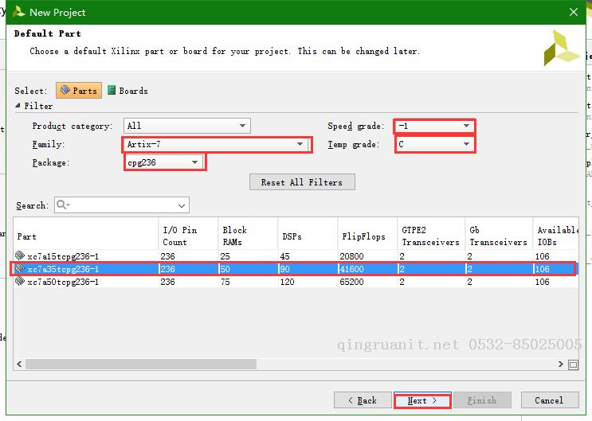Sort by the FlipFlops column header
Viewport: 592px width, 421px height.
363,236
